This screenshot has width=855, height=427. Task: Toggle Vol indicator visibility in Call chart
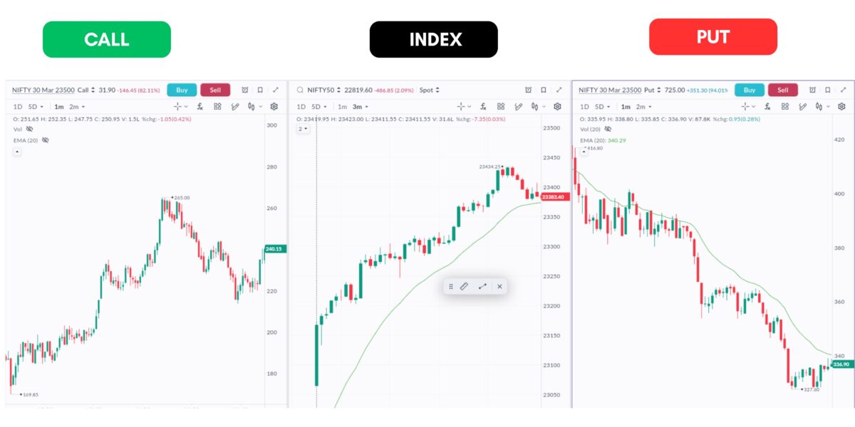tap(29, 130)
